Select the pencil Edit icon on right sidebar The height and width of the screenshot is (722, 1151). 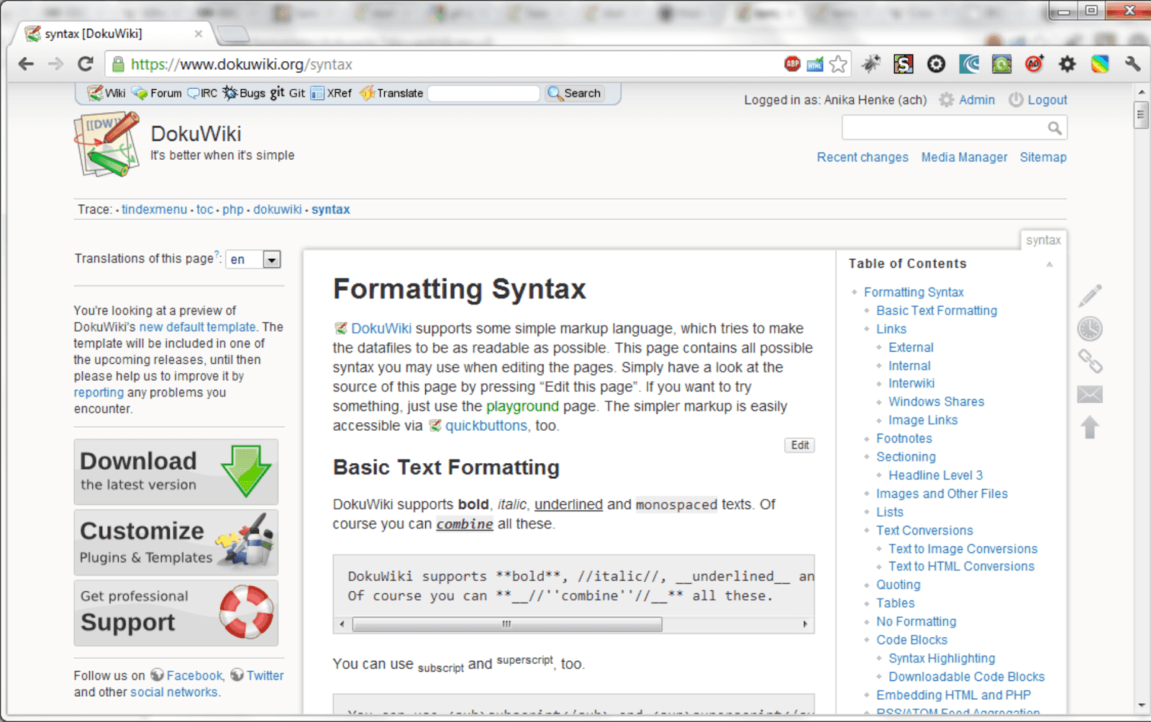pos(1089,295)
